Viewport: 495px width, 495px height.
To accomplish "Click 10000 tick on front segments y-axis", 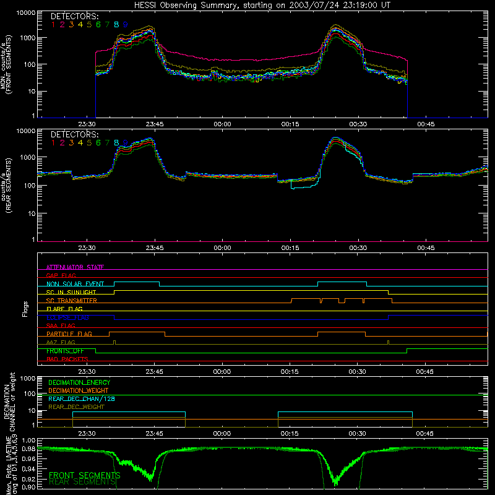I will [x=26, y=13].
